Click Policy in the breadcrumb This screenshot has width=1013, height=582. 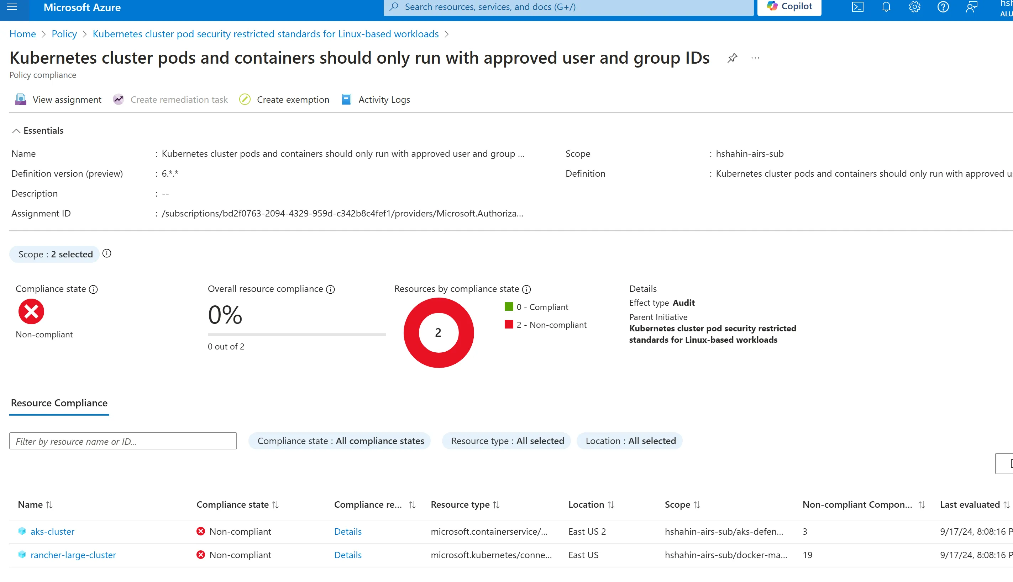pyautogui.click(x=64, y=34)
